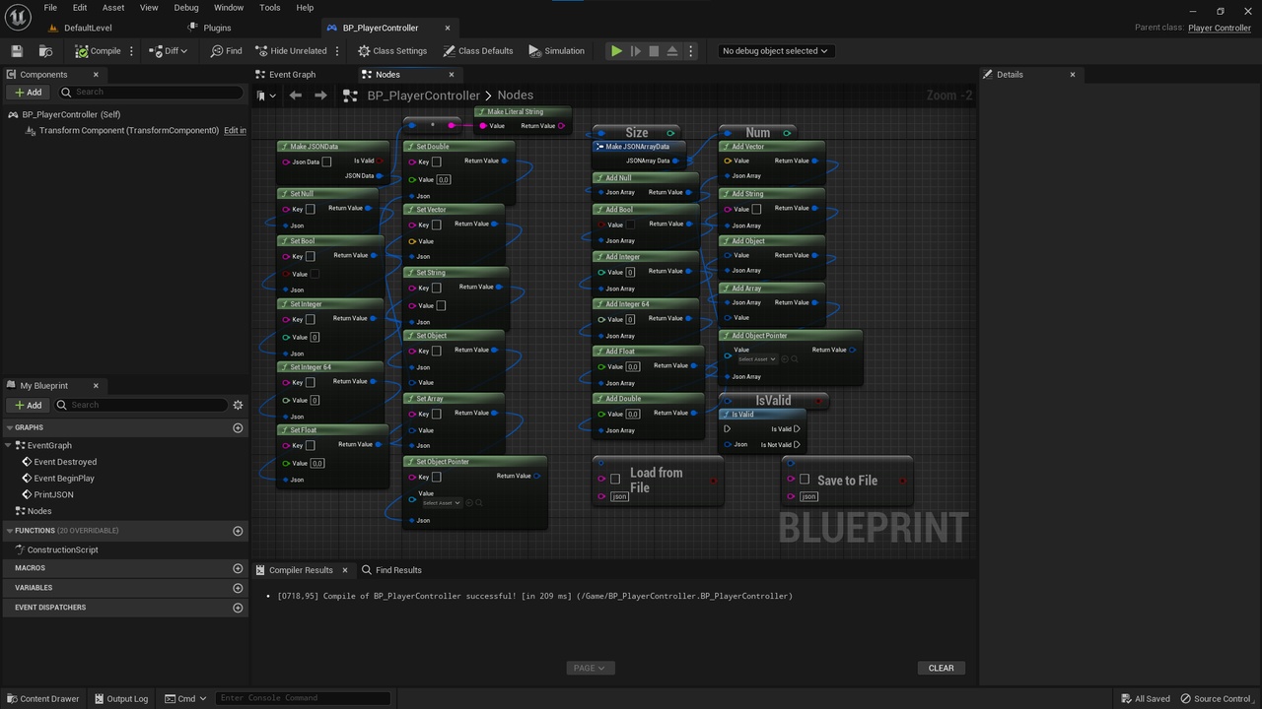Open the Diff dropdown

click(168, 51)
